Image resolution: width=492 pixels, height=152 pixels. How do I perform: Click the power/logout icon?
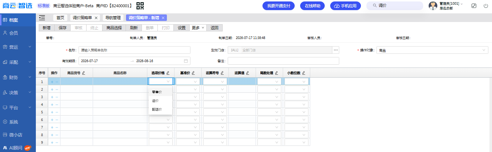[x=486, y=6]
